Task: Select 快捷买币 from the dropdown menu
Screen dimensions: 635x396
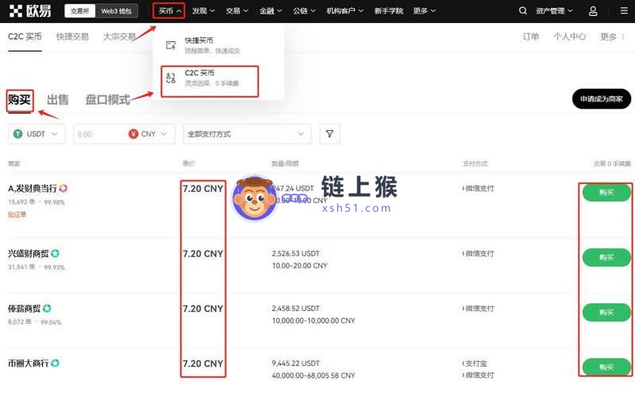Action: point(212,45)
